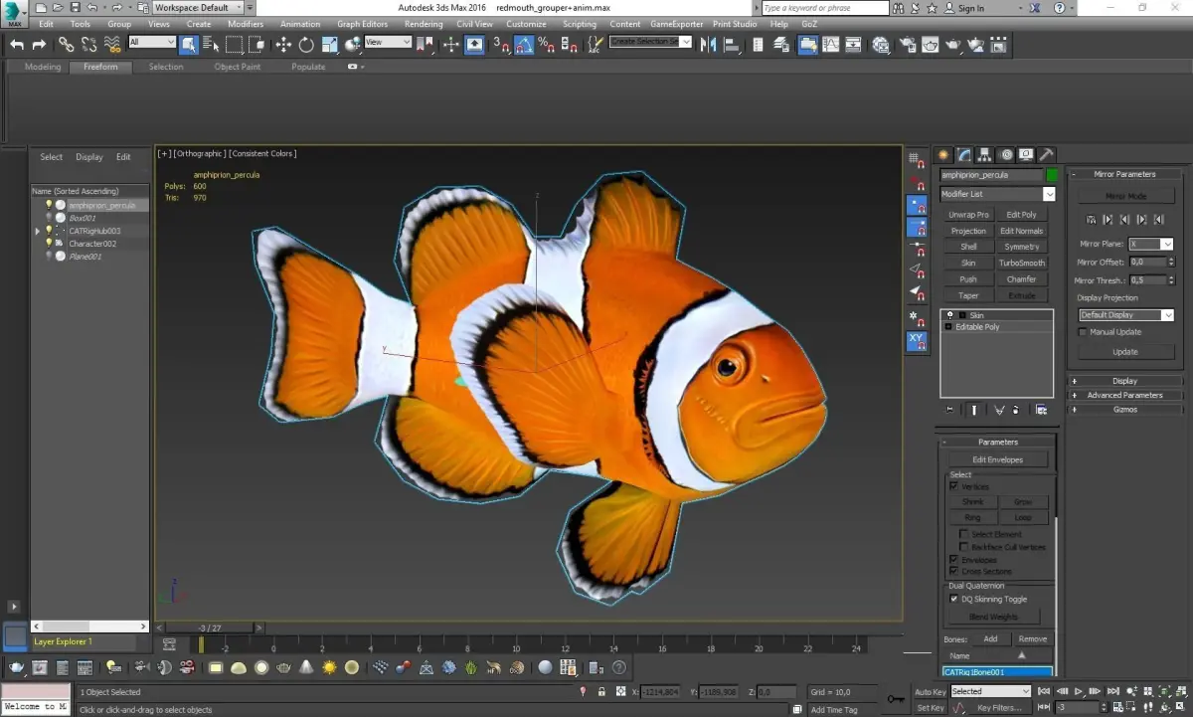Screen dimensions: 1193x717
Task: Toggle the Vertices checkbox in Select group
Action: click(954, 486)
